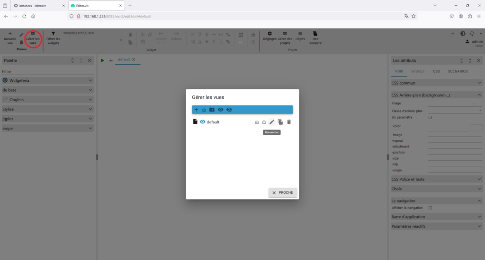This screenshot has height=260, width=485.
Task: Click the Palette Filtre input field
Action: pos(48,72)
